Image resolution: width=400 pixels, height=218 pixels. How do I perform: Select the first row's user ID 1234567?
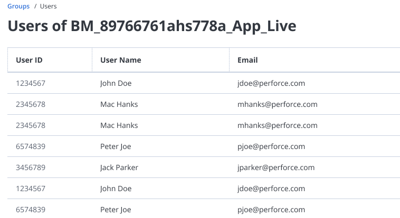(x=31, y=83)
